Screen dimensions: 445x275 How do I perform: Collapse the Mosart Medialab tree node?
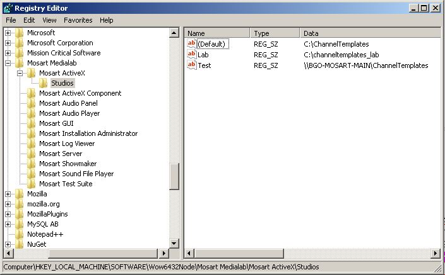tap(8, 63)
